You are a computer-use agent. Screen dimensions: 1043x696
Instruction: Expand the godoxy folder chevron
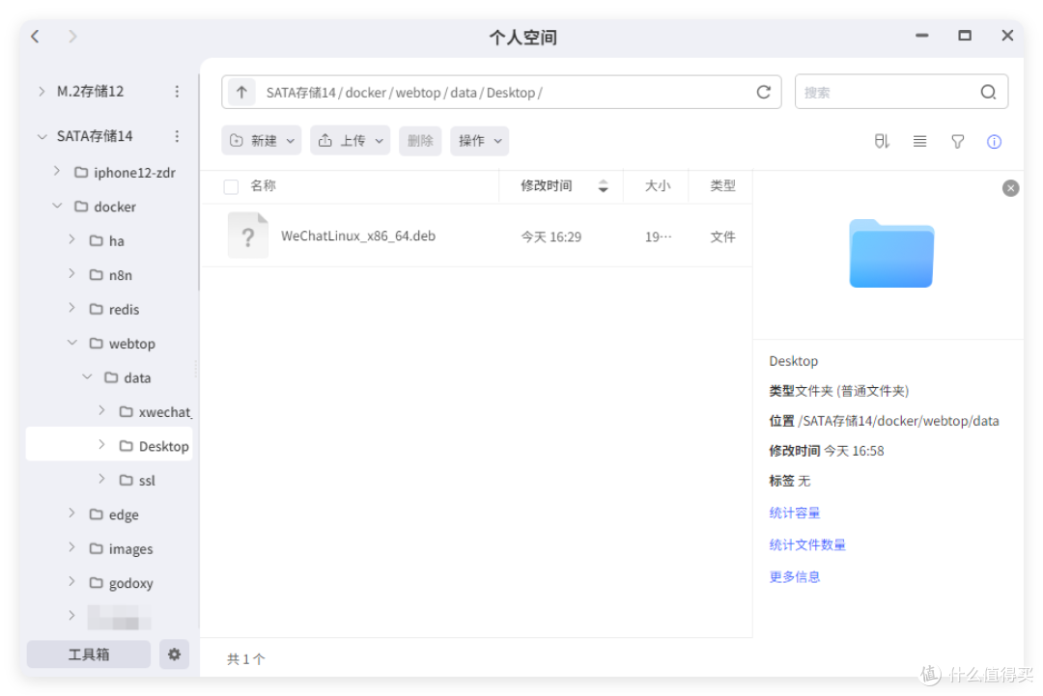(x=71, y=582)
